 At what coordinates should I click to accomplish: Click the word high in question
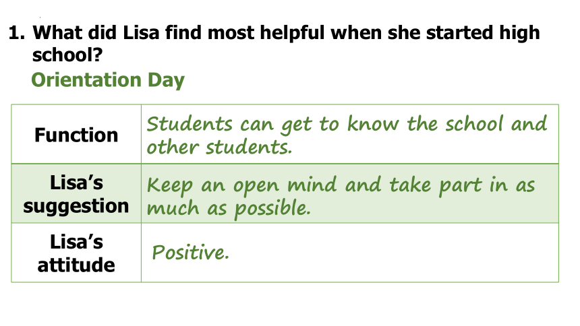pyautogui.click(x=519, y=33)
